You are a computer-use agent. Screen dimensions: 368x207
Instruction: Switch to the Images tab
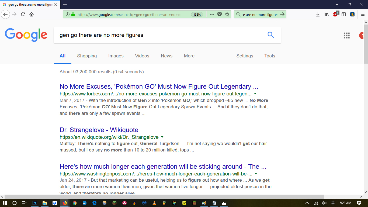(x=116, y=56)
